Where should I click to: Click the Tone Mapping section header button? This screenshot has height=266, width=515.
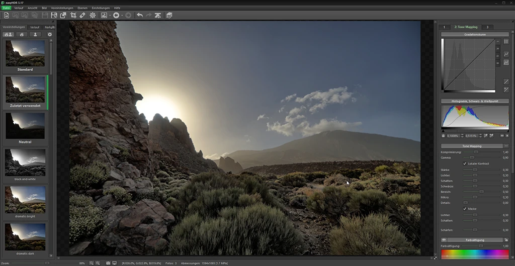[472, 146]
